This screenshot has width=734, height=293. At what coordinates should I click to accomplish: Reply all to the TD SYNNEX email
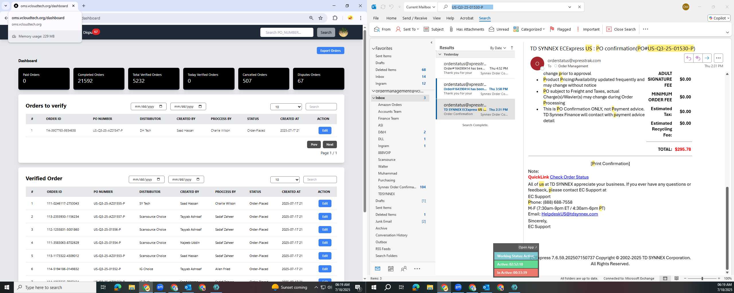(x=698, y=58)
